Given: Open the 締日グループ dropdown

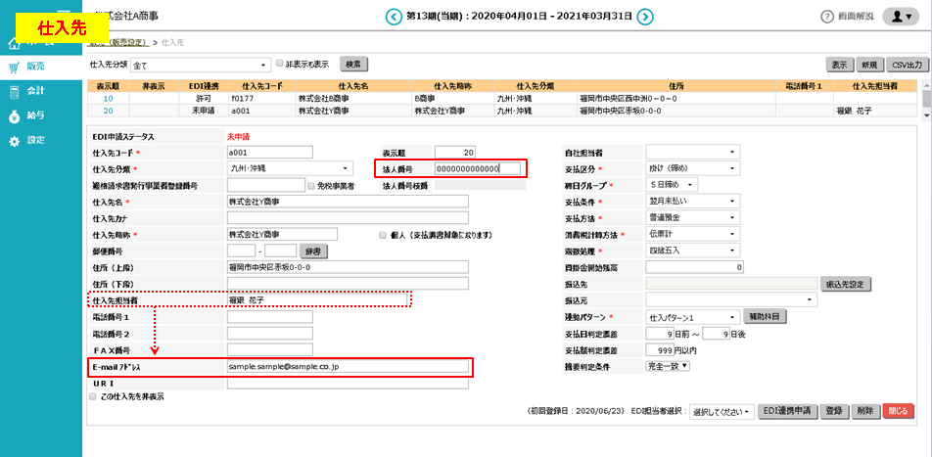Looking at the screenshot, I should [672, 185].
